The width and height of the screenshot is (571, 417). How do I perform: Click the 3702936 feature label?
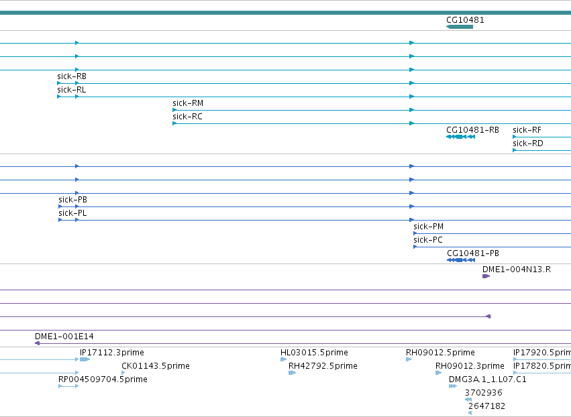[x=484, y=393]
